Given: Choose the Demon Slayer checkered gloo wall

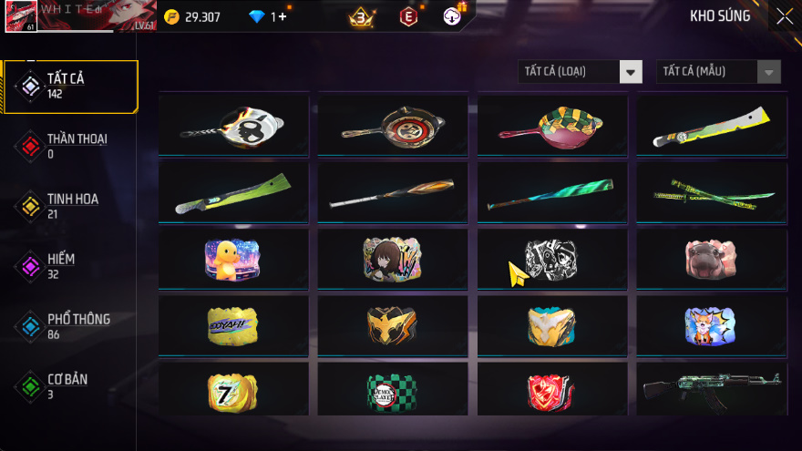Looking at the screenshot, I should click(x=392, y=390).
